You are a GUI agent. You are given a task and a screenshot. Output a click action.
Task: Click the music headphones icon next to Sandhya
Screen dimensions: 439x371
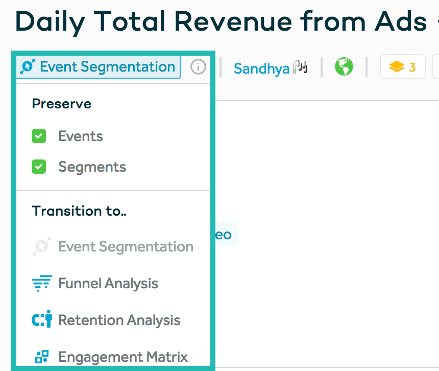(x=301, y=67)
